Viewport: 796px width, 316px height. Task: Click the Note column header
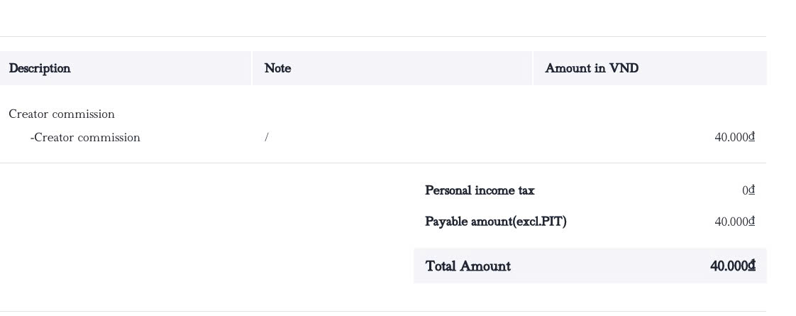(x=277, y=69)
